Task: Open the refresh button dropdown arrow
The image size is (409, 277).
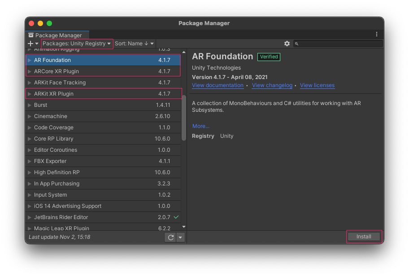Action: pyautogui.click(x=179, y=237)
